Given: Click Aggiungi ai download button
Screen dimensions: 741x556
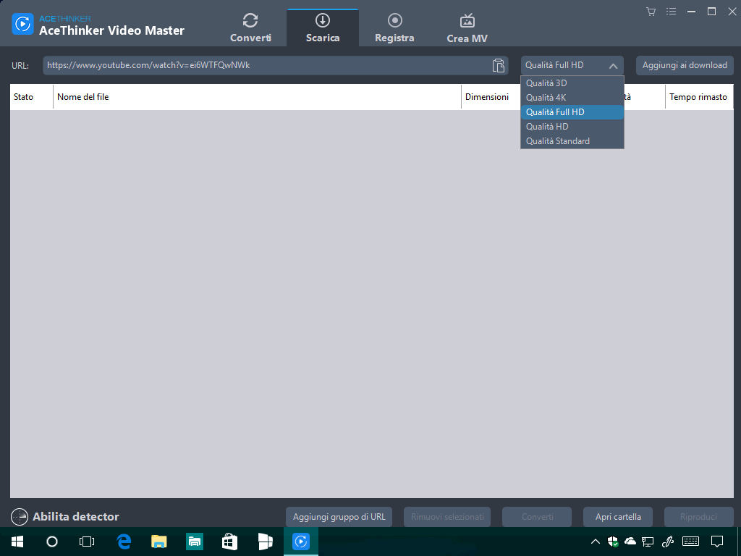Looking at the screenshot, I should coord(685,65).
